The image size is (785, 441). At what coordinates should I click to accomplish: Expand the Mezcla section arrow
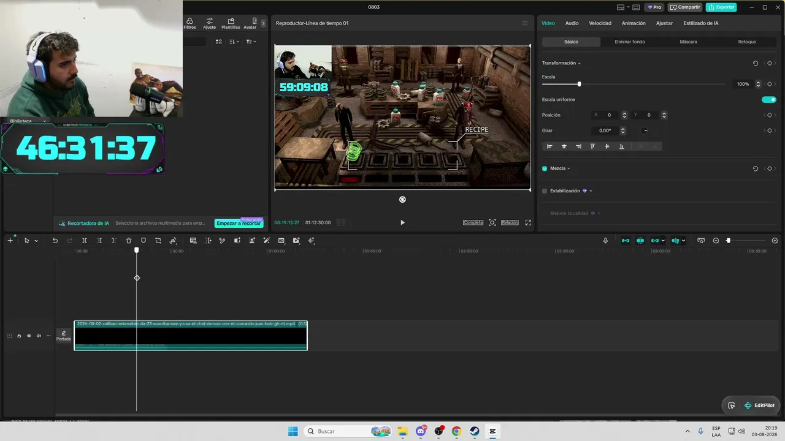569,168
